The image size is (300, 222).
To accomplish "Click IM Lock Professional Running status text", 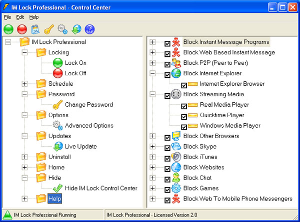I will click(45, 215).
